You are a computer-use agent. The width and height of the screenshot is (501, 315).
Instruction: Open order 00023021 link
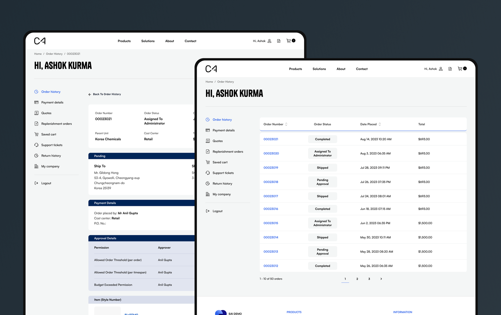tap(271, 139)
